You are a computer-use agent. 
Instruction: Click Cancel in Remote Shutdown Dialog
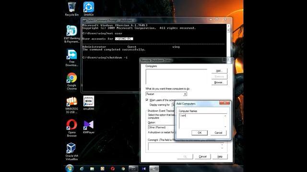click(202, 156)
